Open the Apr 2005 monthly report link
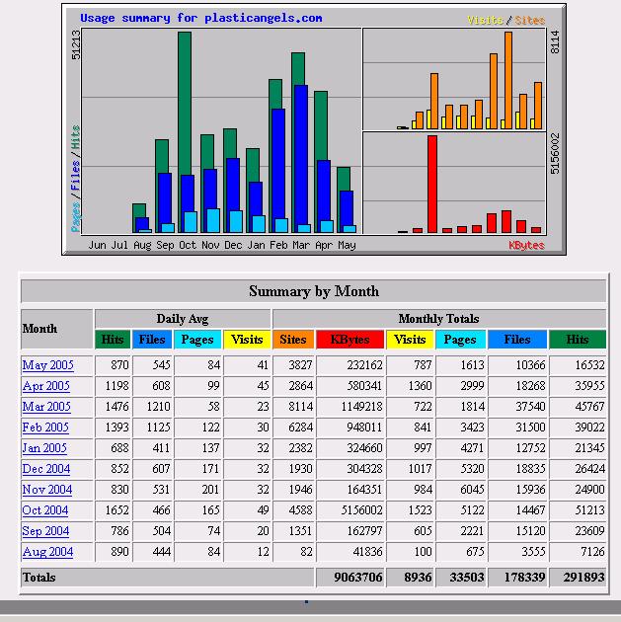 pos(46,386)
